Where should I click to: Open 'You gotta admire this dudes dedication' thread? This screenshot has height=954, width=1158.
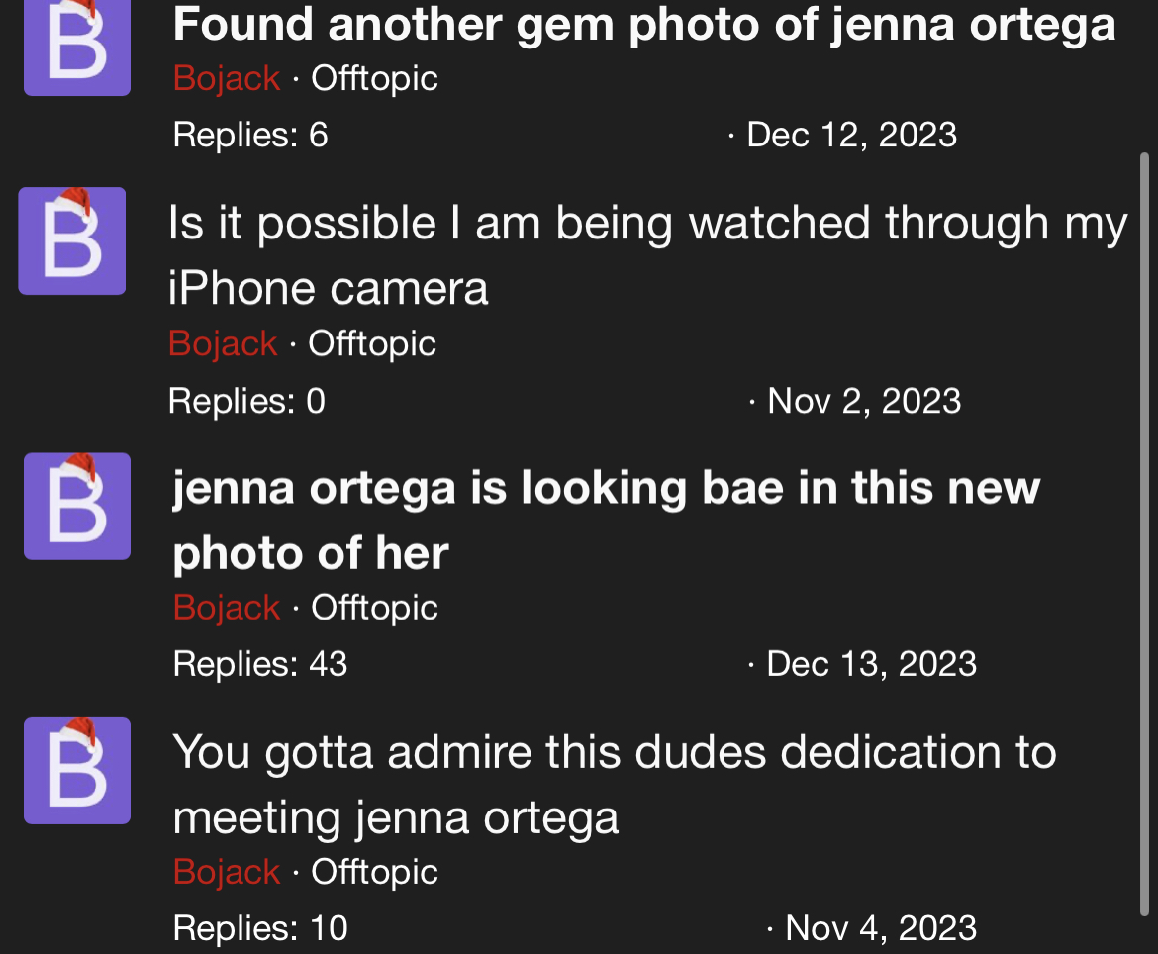(615, 784)
